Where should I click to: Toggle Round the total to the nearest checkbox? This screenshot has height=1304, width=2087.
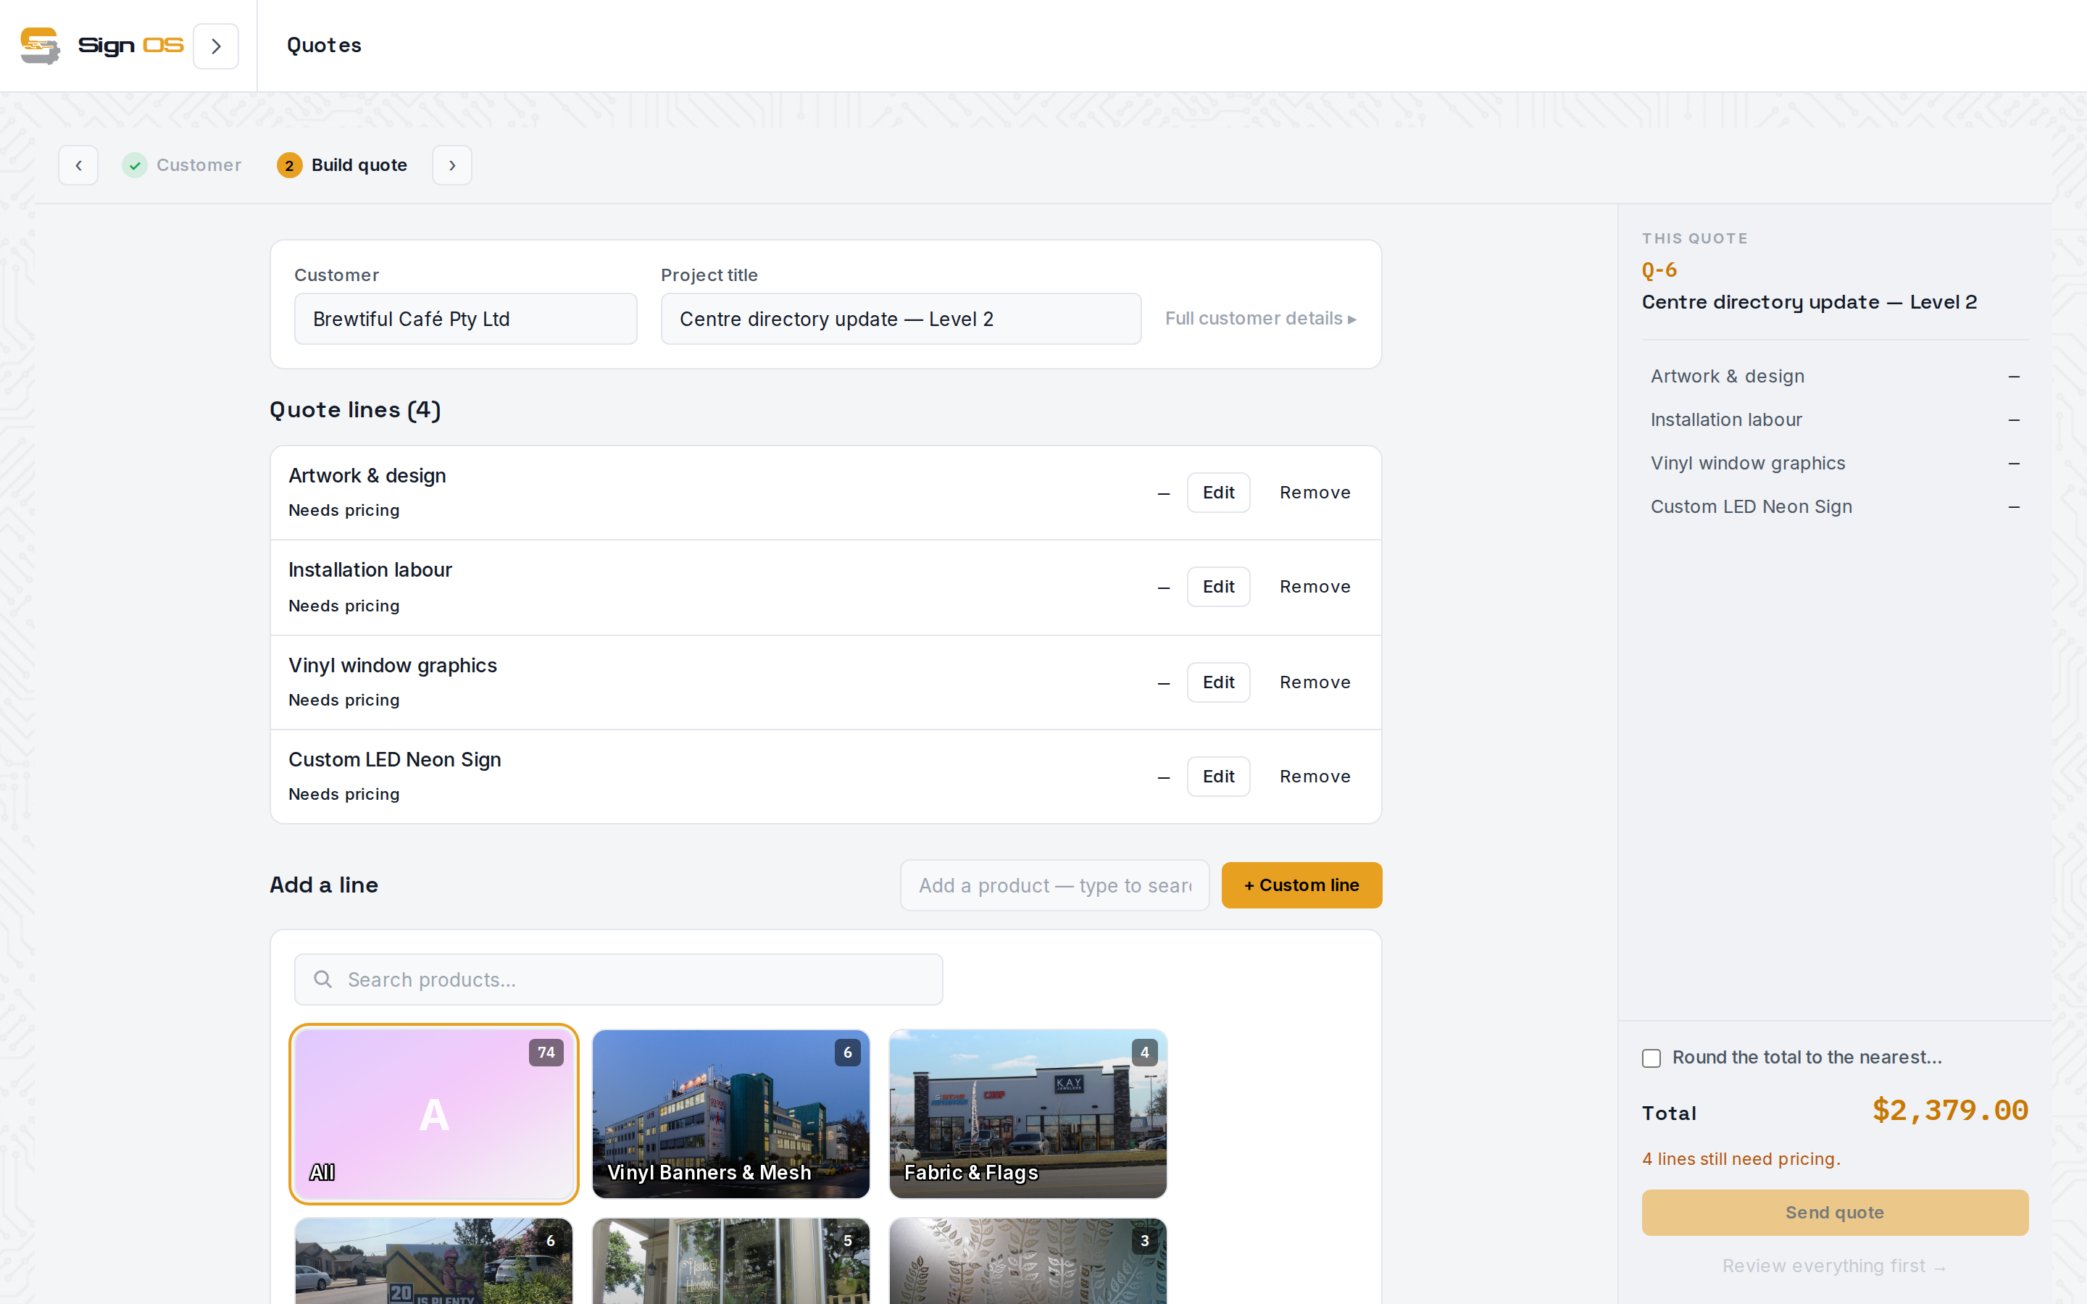(x=1651, y=1058)
